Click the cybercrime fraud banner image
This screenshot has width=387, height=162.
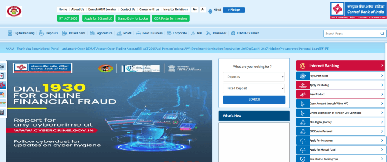pos(109,111)
